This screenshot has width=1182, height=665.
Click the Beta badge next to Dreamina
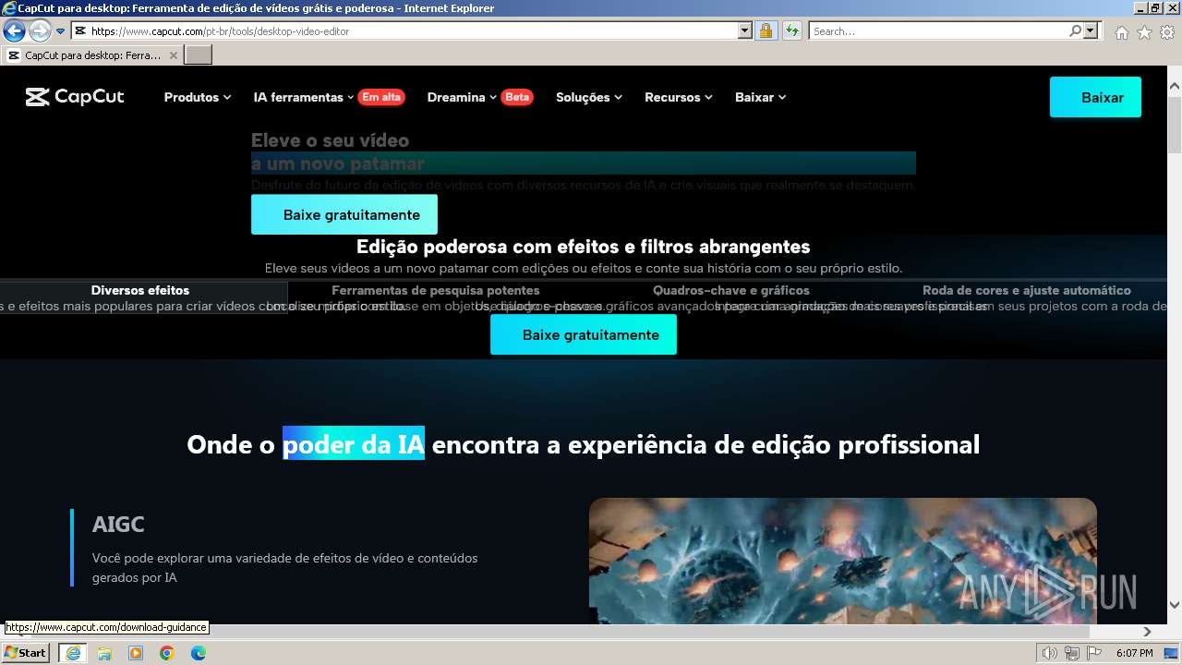[x=517, y=97]
